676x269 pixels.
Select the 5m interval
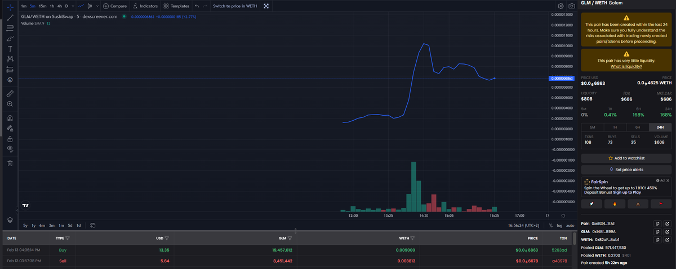click(33, 6)
